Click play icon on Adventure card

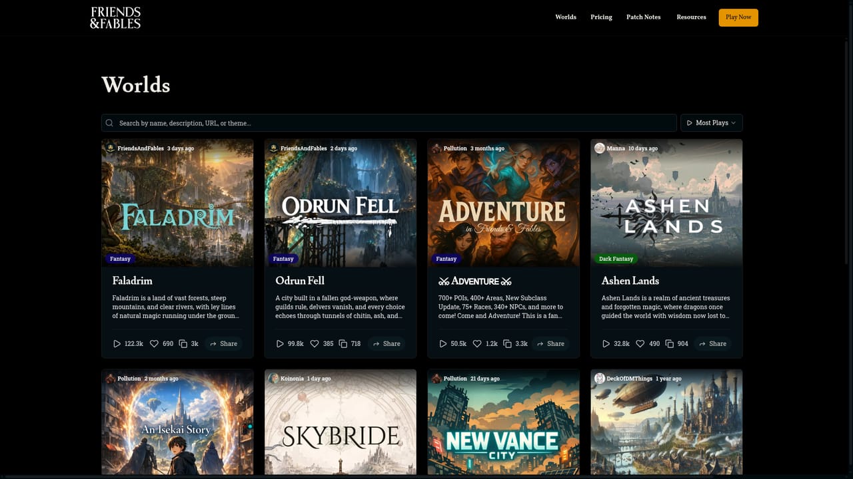443,344
